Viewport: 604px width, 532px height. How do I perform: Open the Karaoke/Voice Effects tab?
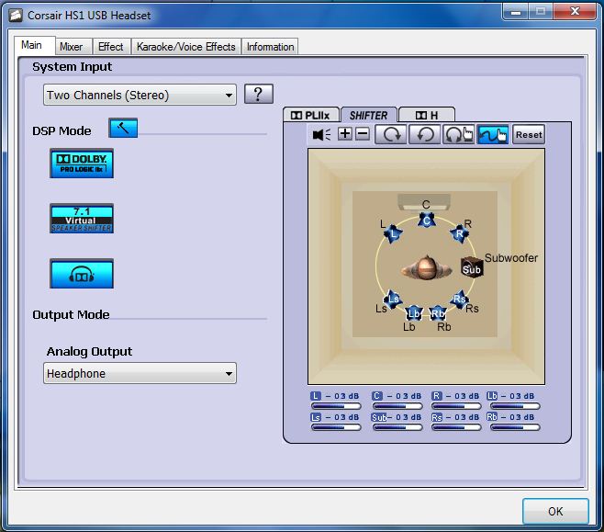186,47
